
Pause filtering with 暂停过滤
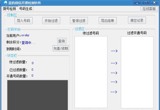pos(79,21)
